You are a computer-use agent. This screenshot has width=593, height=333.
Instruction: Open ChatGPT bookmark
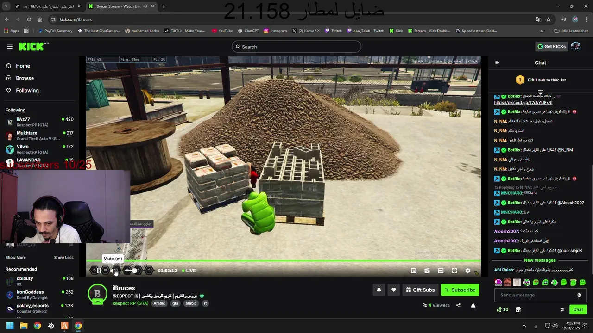coord(248,31)
